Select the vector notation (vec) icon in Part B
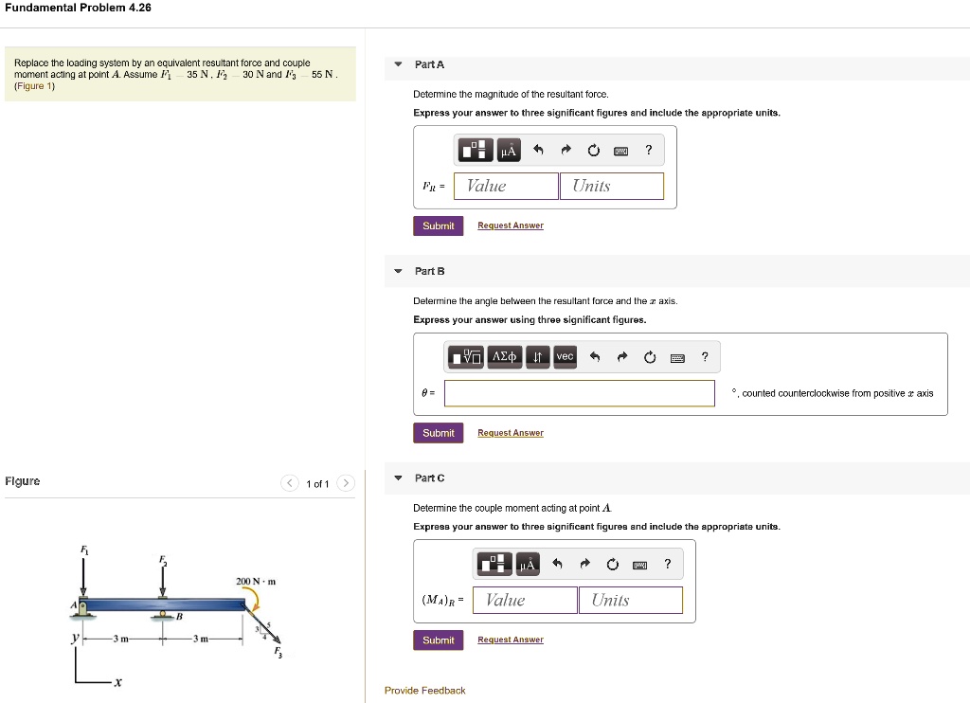This screenshot has height=703, width=970. [565, 356]
